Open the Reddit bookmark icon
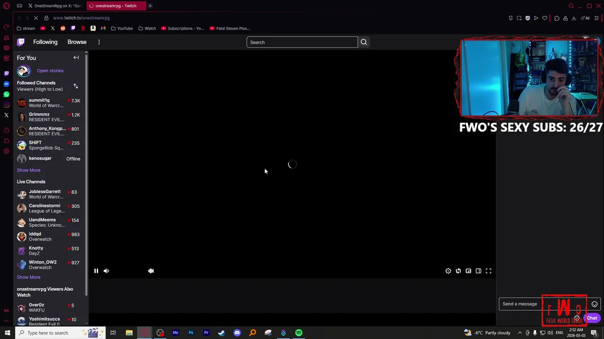This screenshot has height=339, width=604. 63,28
